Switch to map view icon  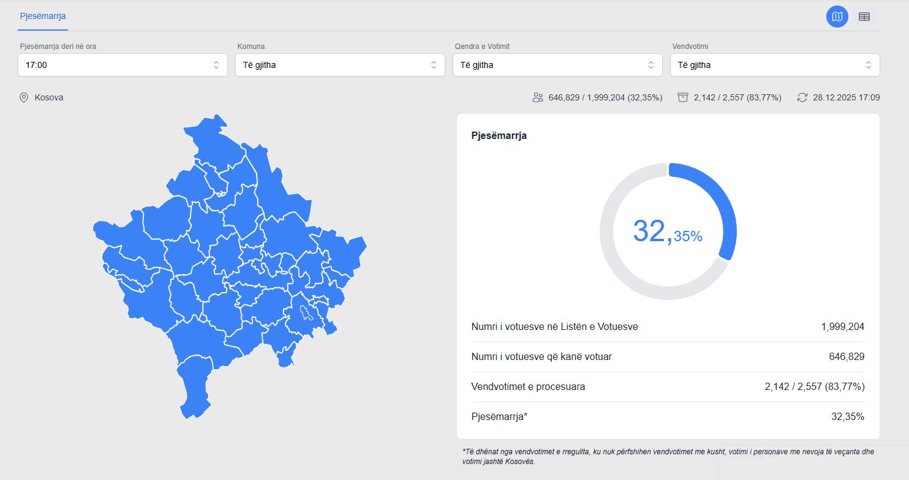[837, 17]
